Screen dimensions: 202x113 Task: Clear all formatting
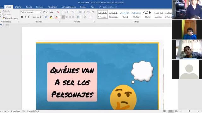tap(58, 12)
